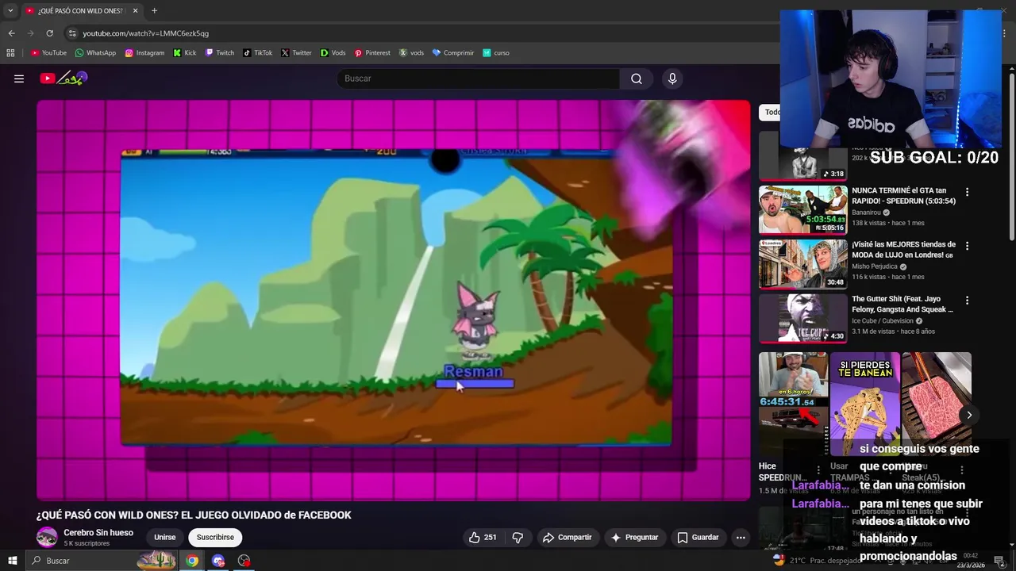Viewport: 1016px width, 571px height.
Task: Open the purple app icon in the taskbar
Action: [218, 561]
